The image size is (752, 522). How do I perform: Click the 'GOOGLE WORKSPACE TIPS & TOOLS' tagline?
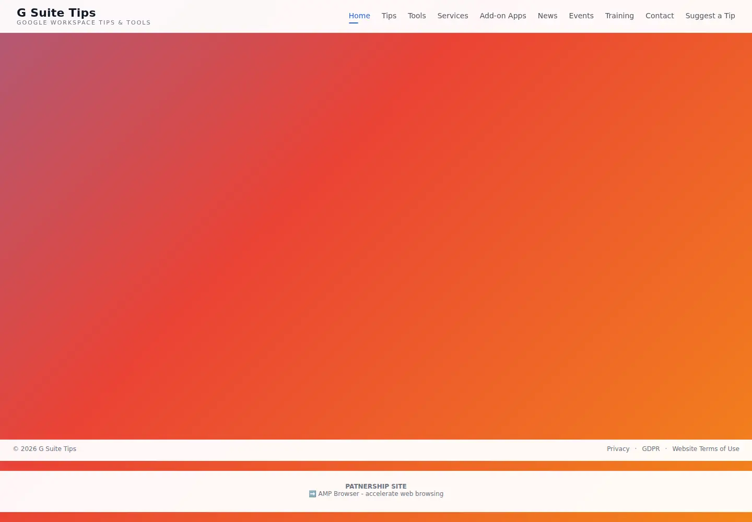pyautogui.click(x=84, y=22)
